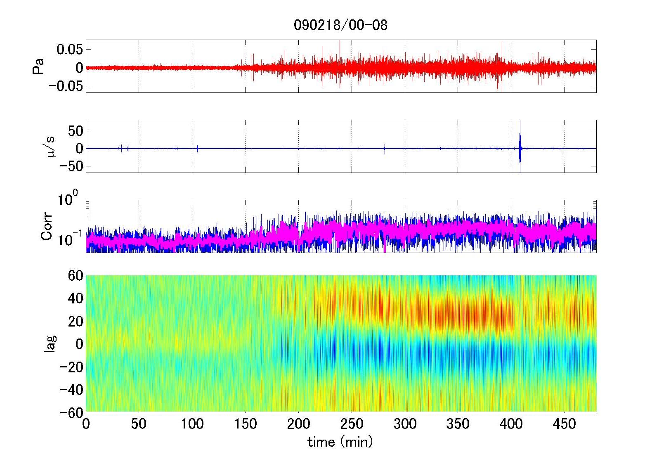Image resolution: width=659 pixels, height=464 pixels.
Task: Click the 400 tick on the time axis
Action: tap(511, 424)
